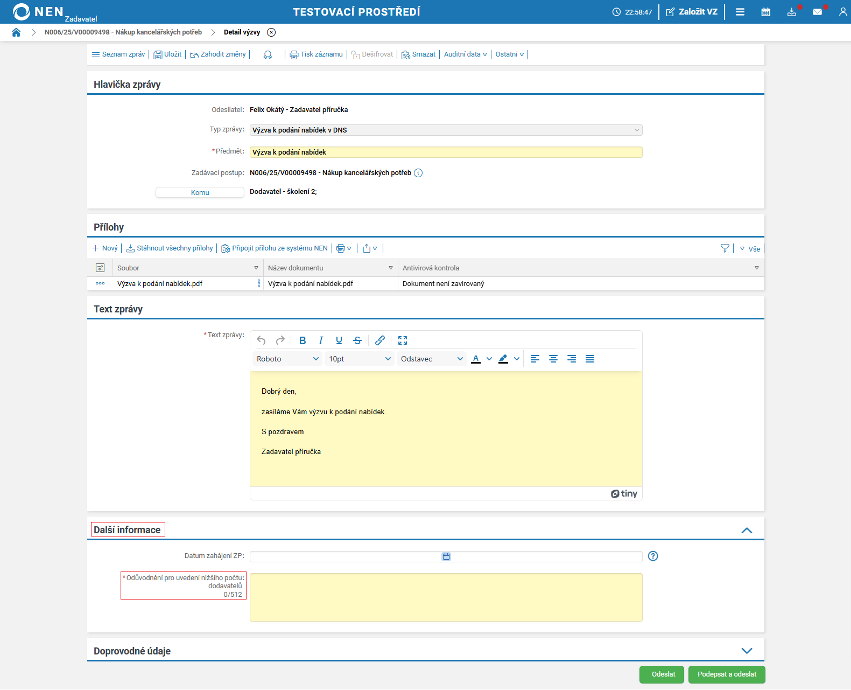
Task: Click the filter funnel icon in Přílohy
Action: click(725, 248)
